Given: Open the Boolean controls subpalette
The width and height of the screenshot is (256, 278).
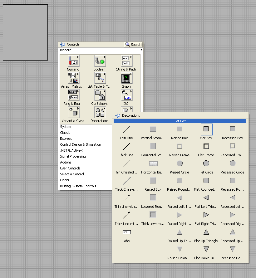Looking at the screenshot, I should point(100,61).
